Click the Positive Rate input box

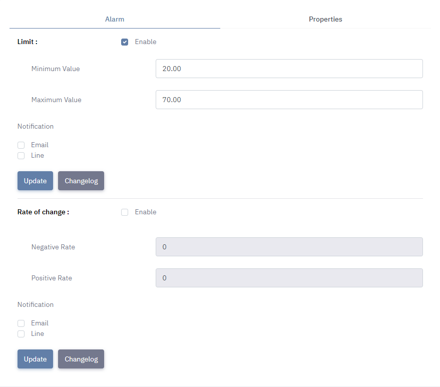289,278
